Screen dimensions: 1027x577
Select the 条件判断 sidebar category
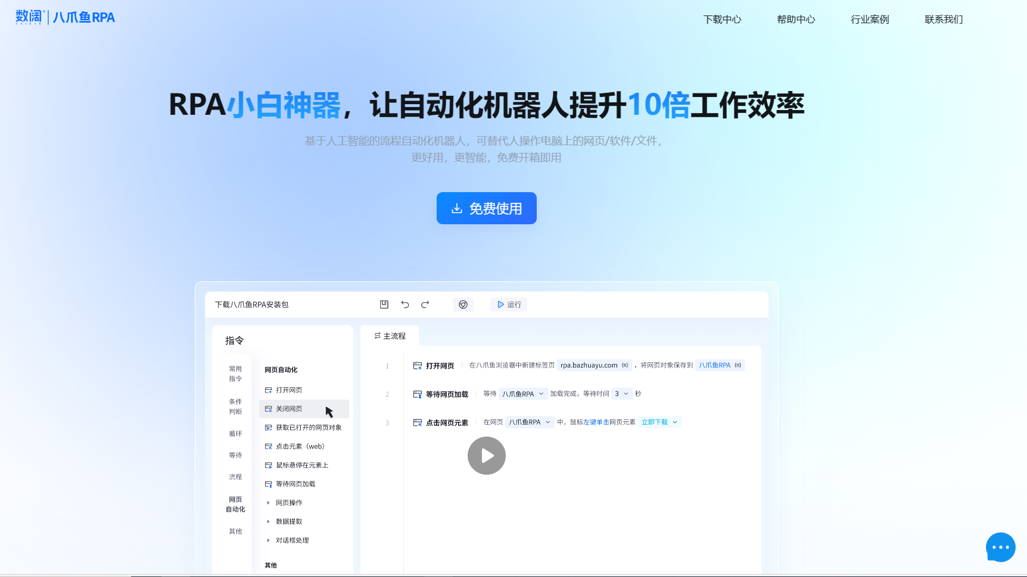click(x=235, y=406)
